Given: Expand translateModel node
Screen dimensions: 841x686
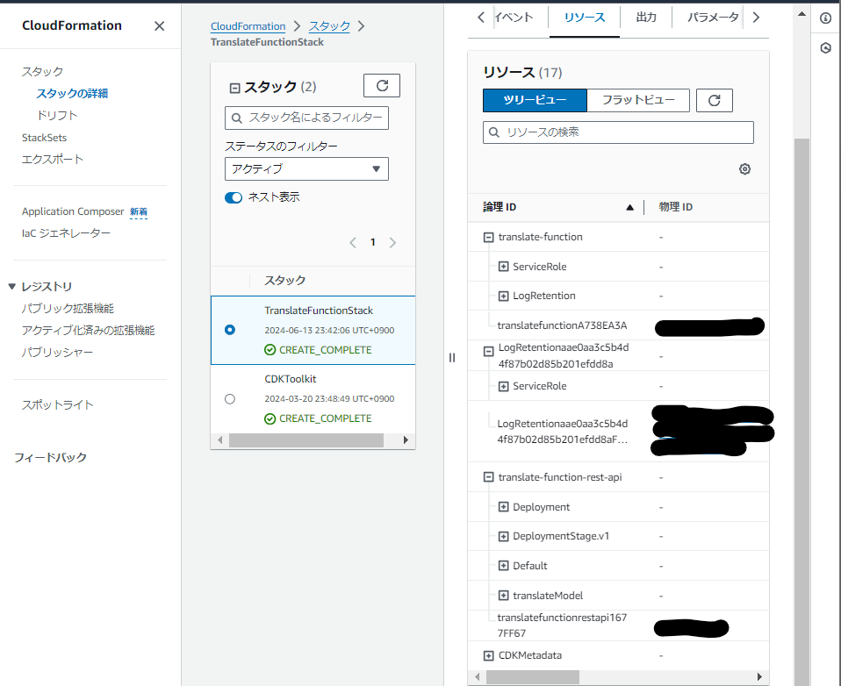Looking at the screenshot, I should [503, 596].
